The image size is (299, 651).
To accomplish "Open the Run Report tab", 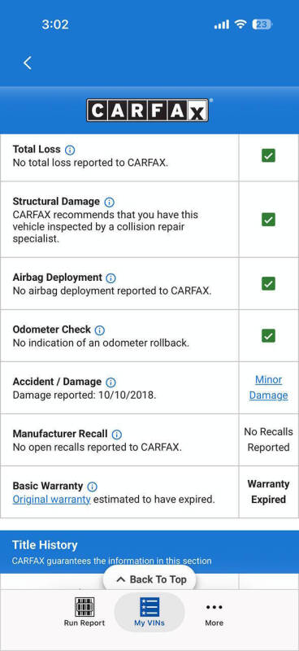I will pos(84,612).
